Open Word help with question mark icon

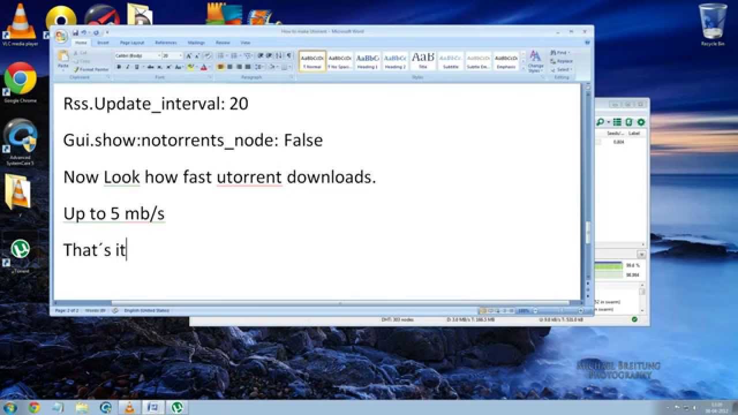(x=588, y=43)
